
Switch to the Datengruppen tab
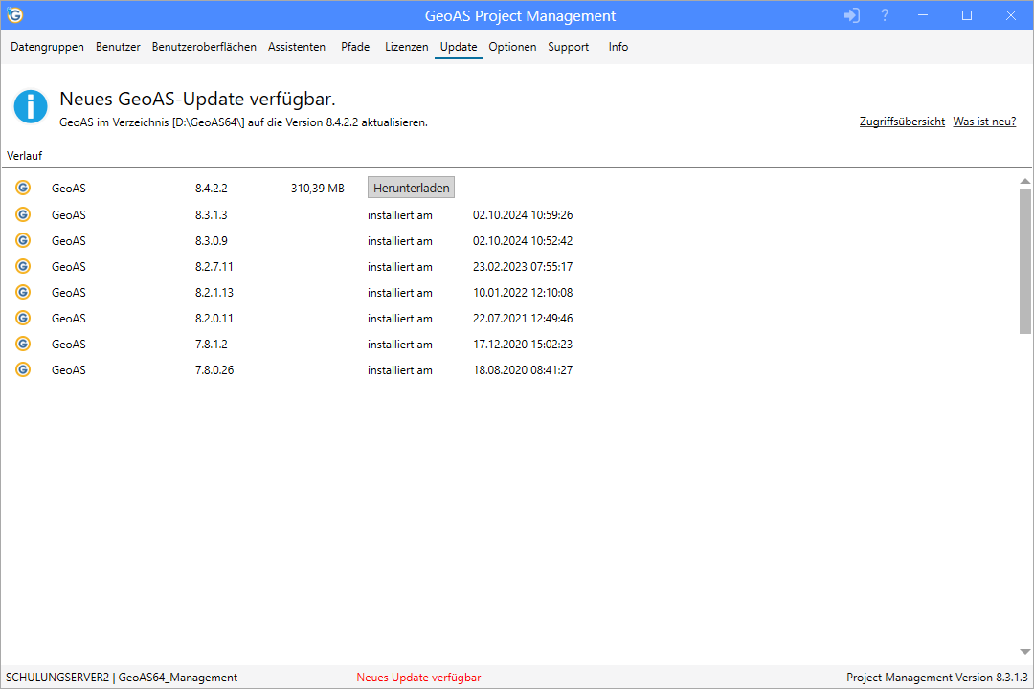47,47
